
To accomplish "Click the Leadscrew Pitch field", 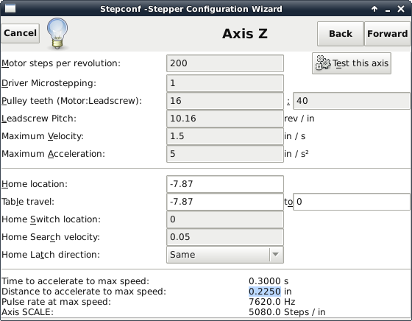I will coord(225,119).
